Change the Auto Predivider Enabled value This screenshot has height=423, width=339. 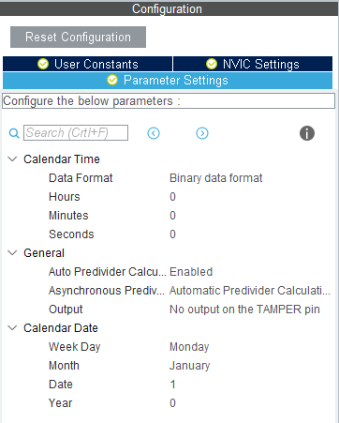(x=191, y=272)
